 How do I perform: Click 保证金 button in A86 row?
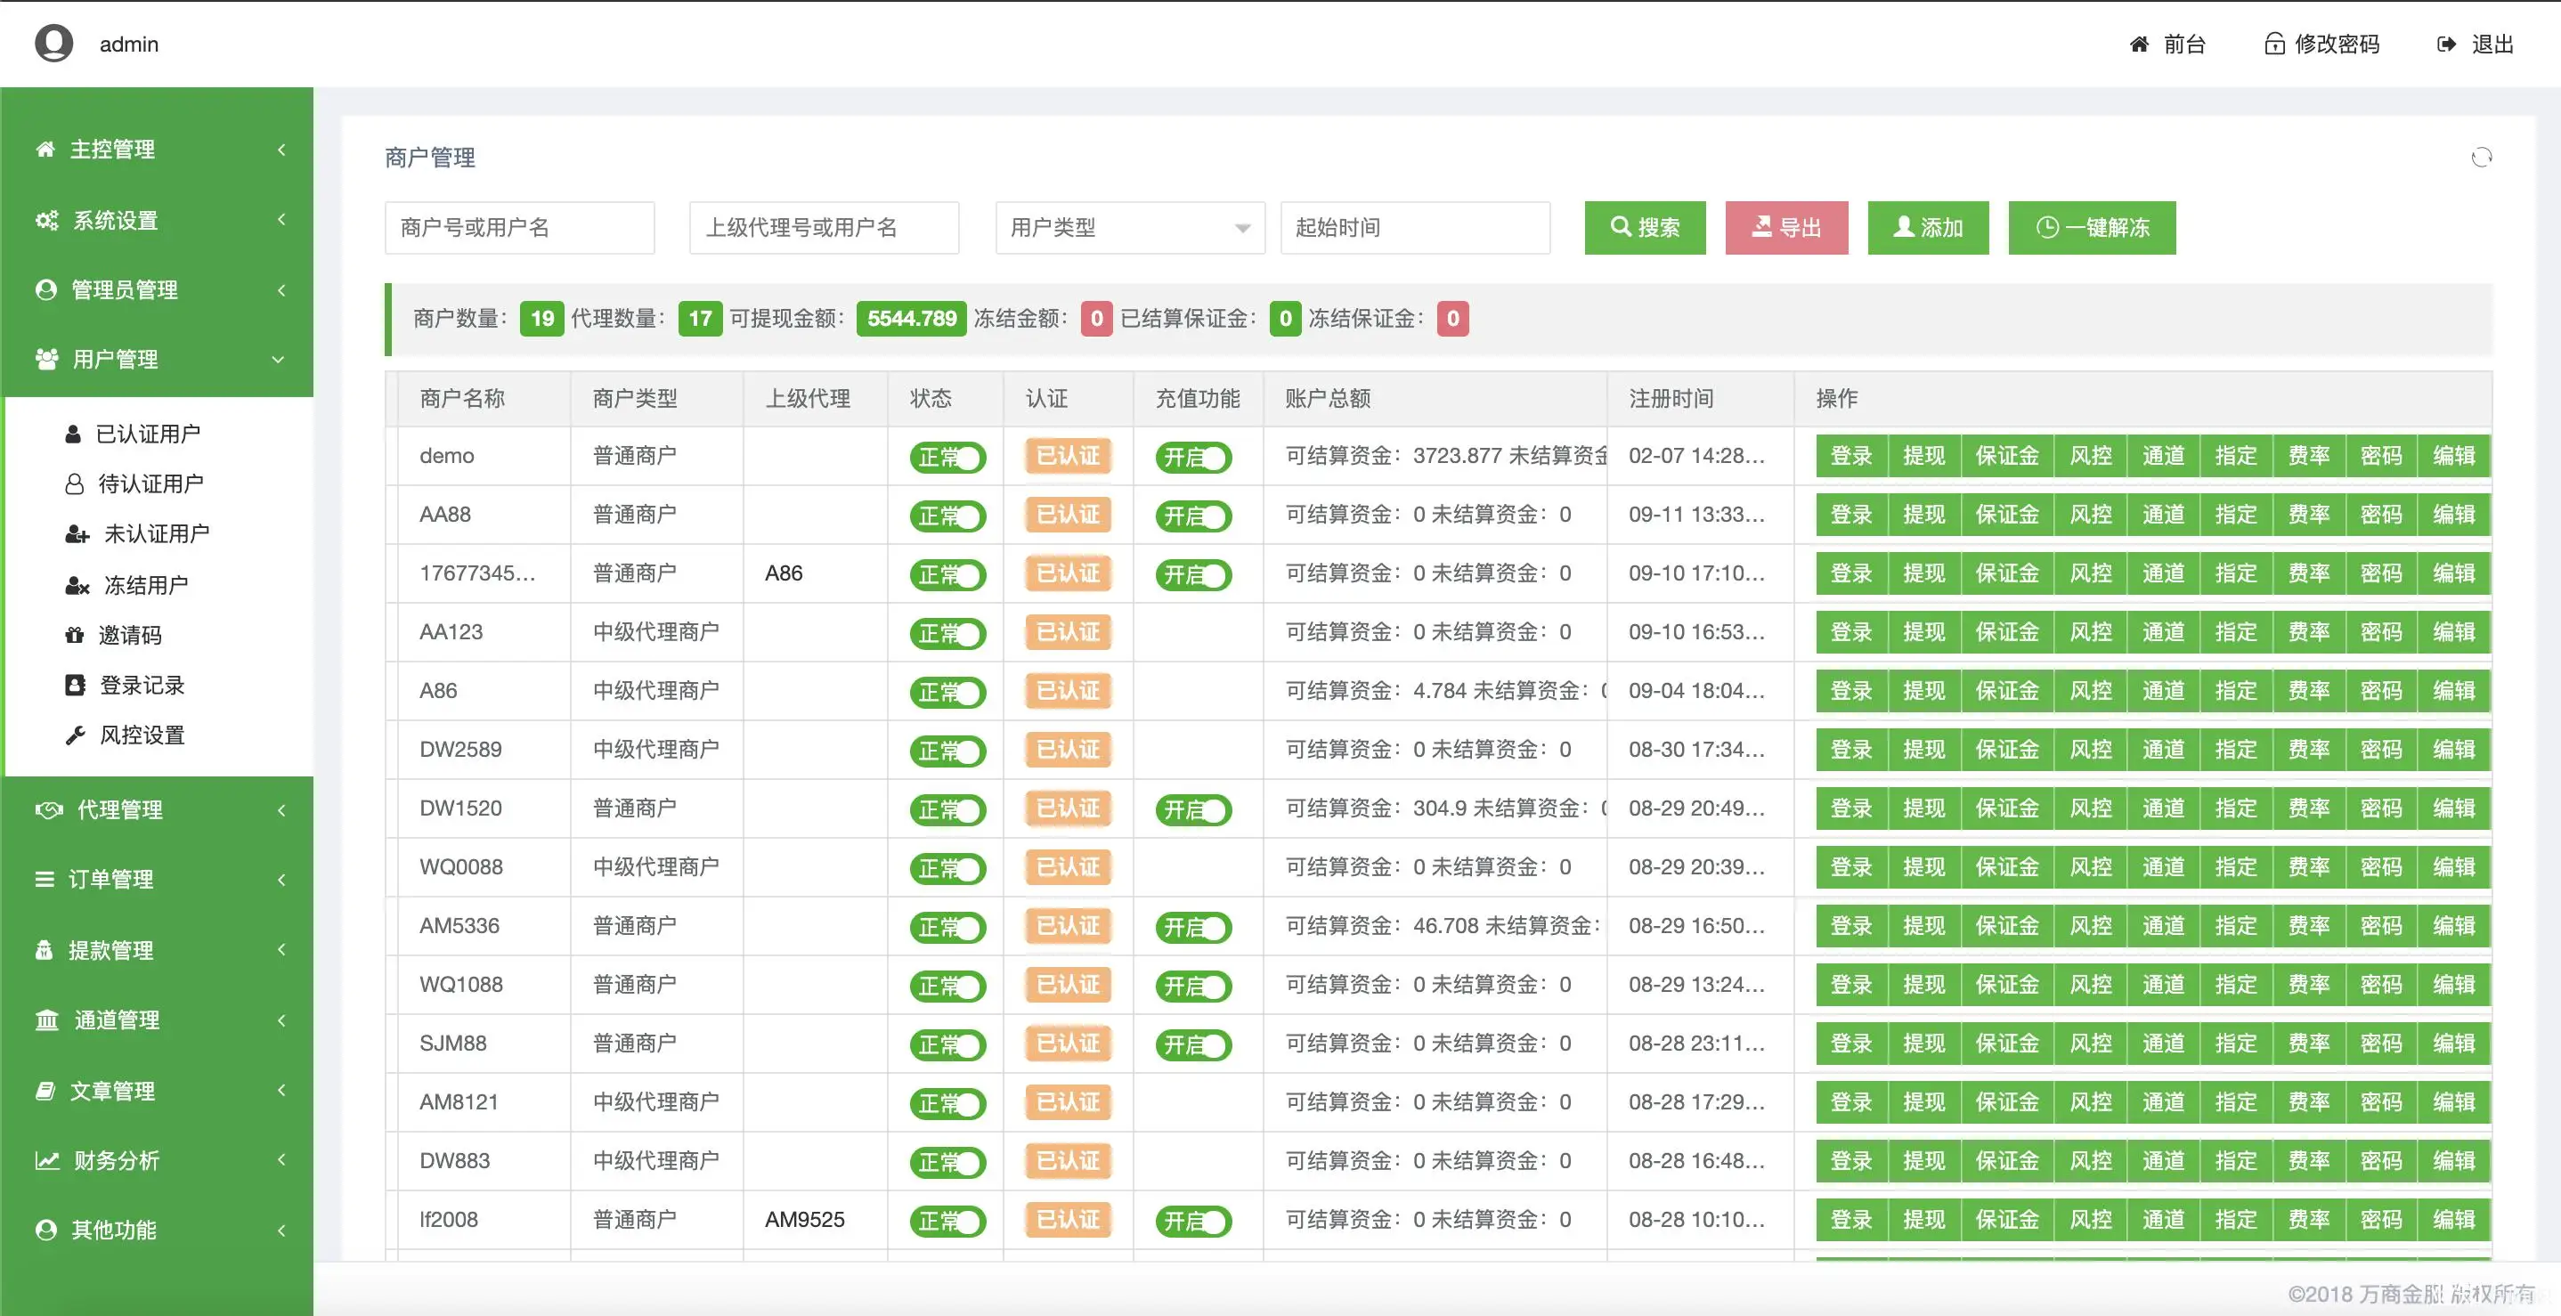(2007, 691)
